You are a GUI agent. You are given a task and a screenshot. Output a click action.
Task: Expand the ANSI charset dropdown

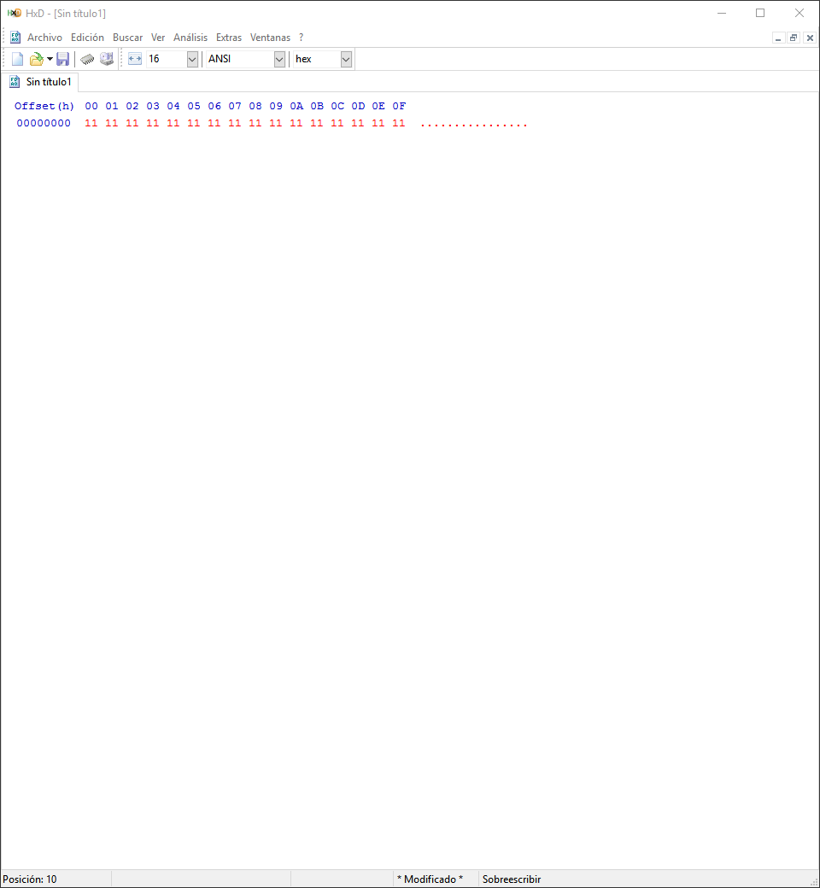coord(279,59)
